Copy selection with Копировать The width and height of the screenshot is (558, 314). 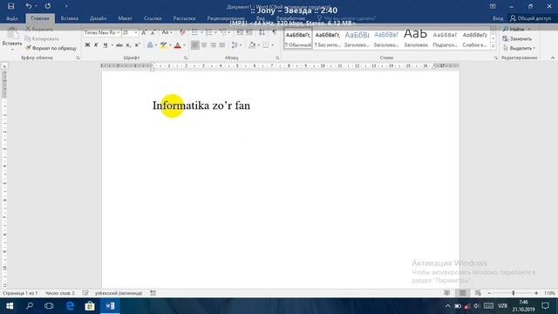(x=42, y=38)
